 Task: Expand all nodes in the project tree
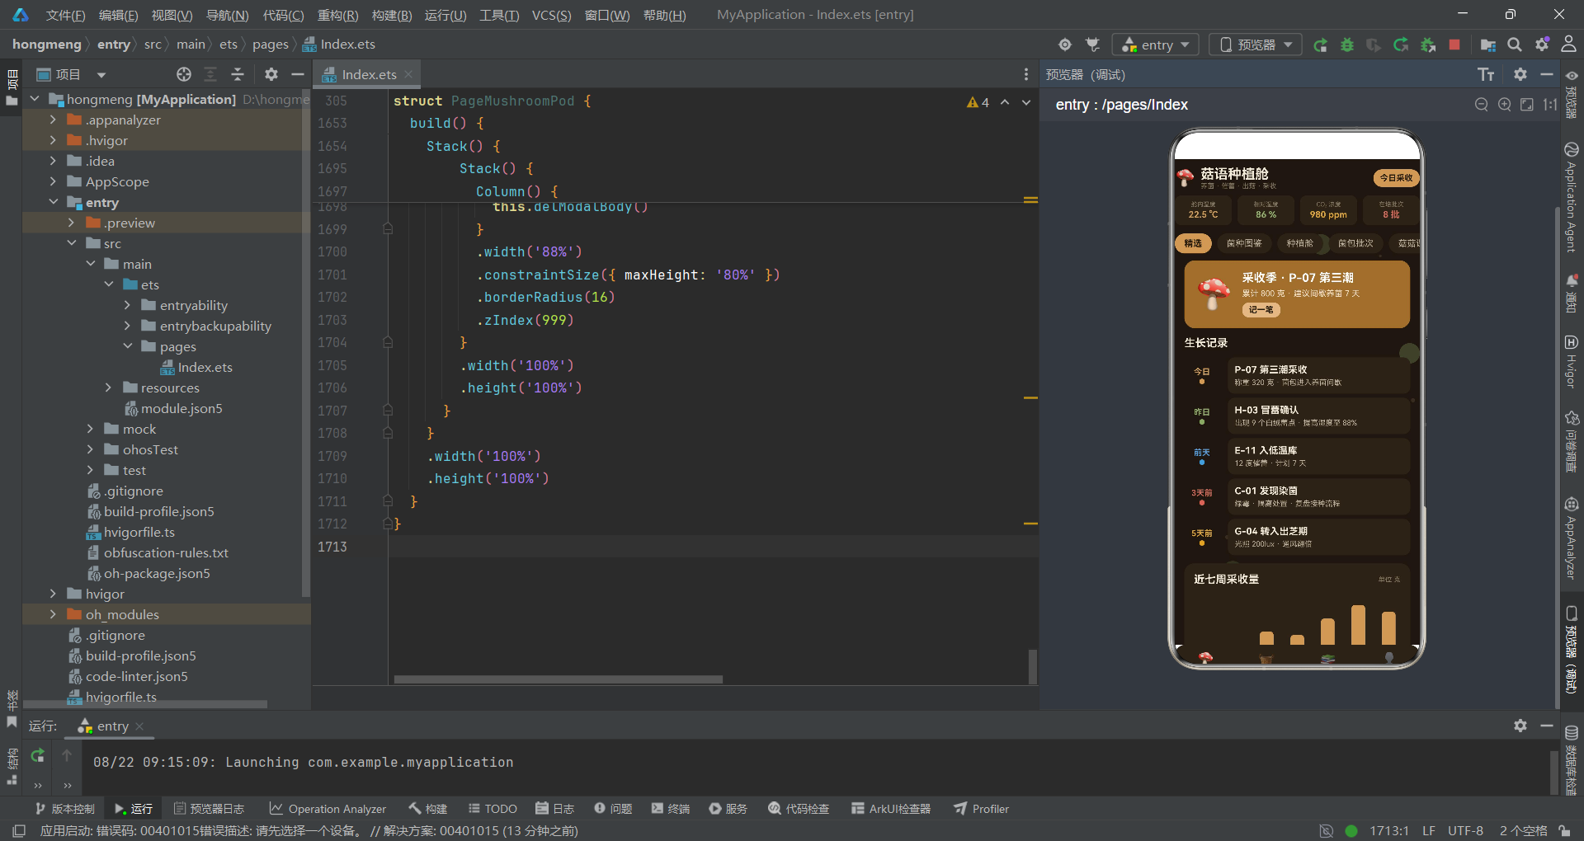tap(210, 74)
